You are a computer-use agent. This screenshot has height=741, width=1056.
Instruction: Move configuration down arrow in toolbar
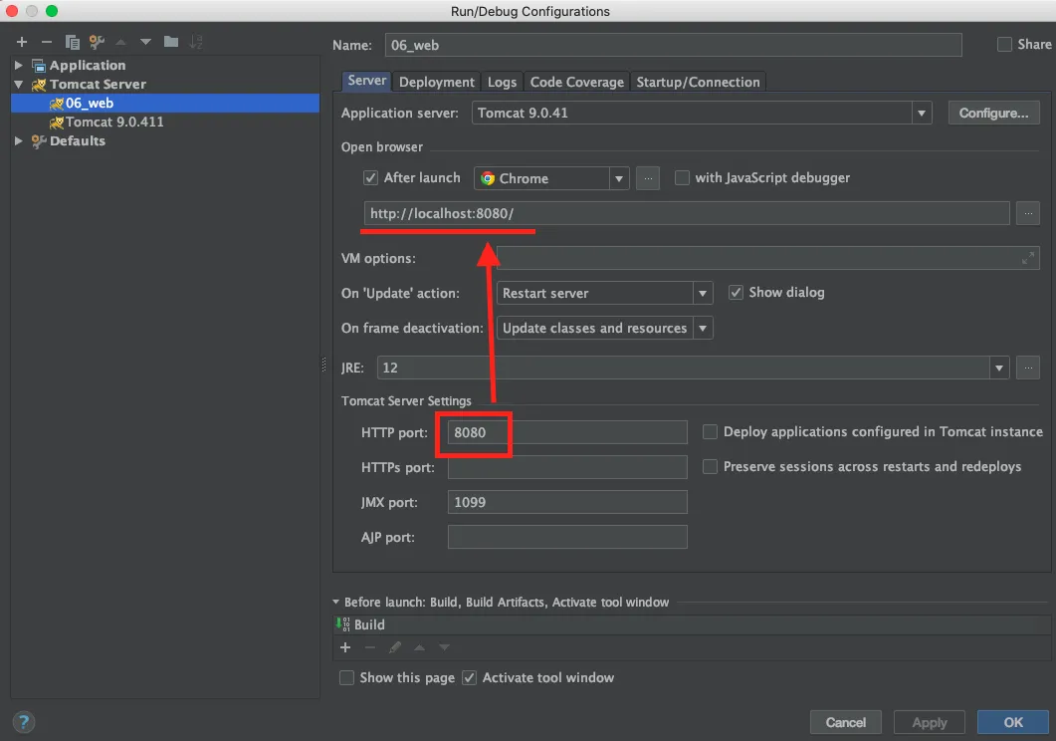point(145,42)
